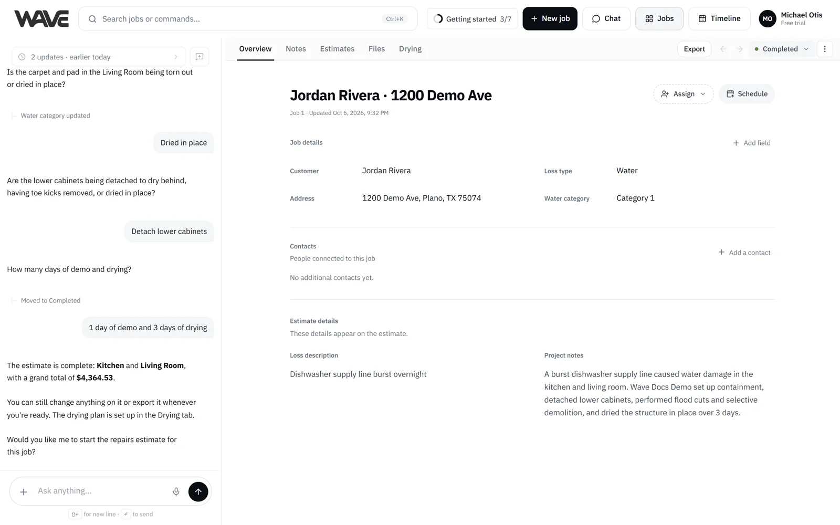
Task: Click the Getting started progress ring
Action: pos(438,19)
